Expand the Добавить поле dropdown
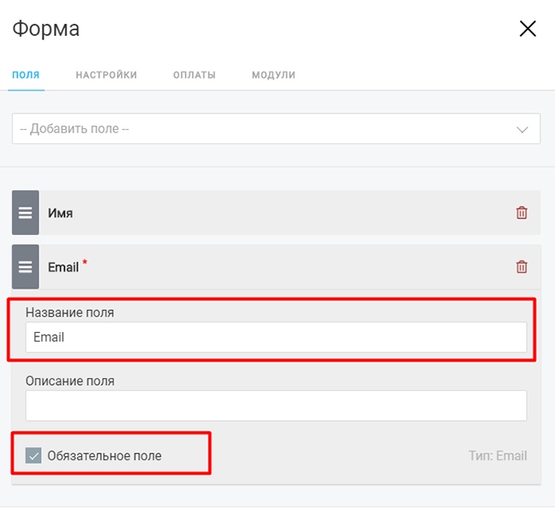Viewport: 555px width, 508px height. click(x=276, y=129)
